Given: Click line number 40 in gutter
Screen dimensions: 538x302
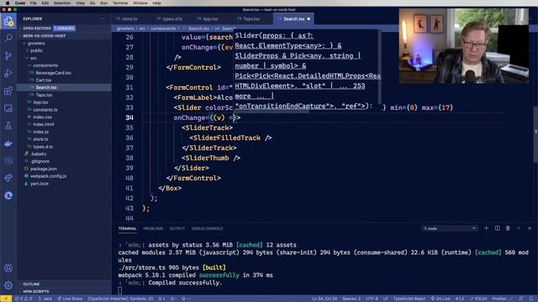Looking at the screenshot, I should click(x=129, y=178).
